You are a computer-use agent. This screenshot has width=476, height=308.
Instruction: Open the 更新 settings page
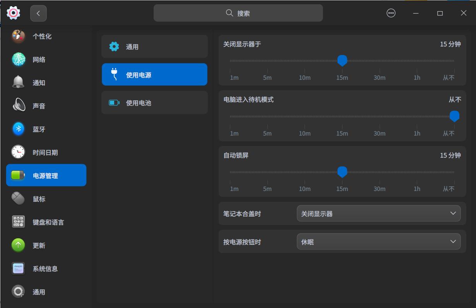[x=46, y=245]
